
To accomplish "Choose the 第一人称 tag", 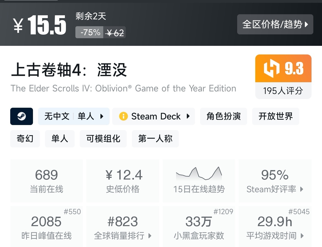I will pos(155,139).
